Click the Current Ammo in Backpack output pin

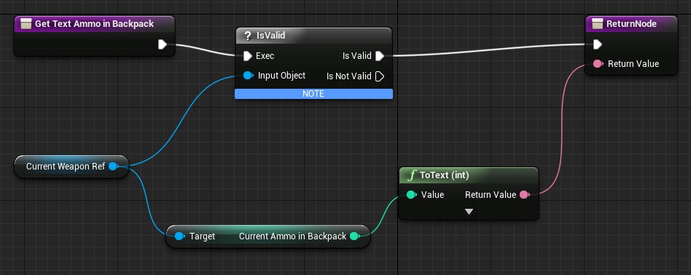pos(354,236)
